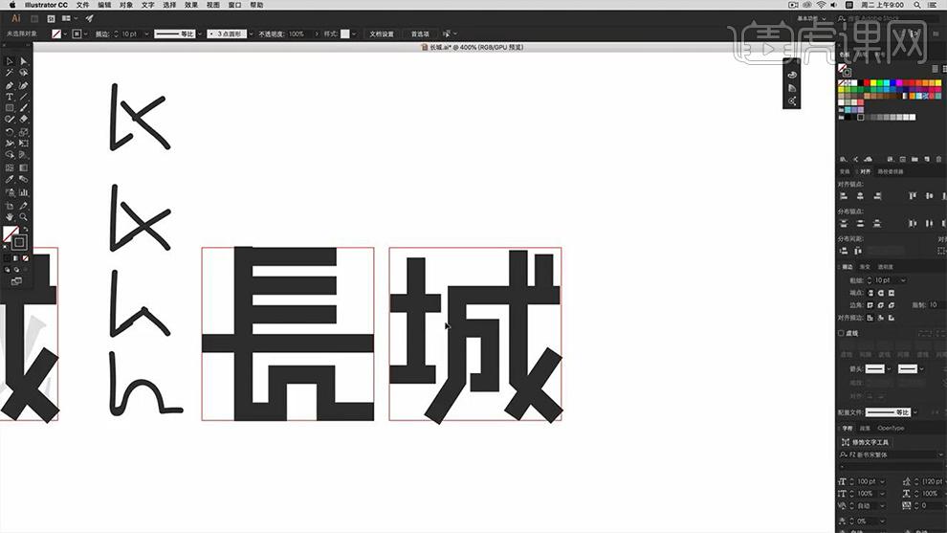Select the Shape Builder tool
947x533 pixels.
[10, 155]
